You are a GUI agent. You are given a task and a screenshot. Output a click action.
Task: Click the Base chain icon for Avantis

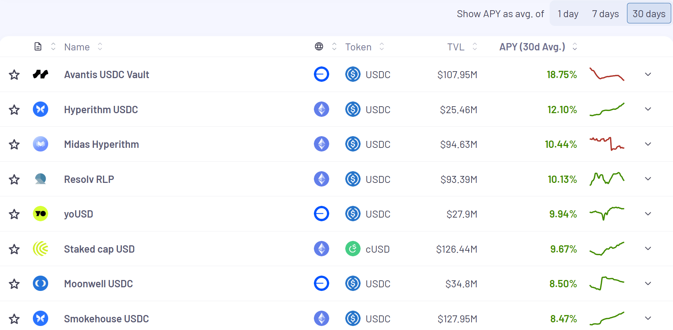pos(321,74)
